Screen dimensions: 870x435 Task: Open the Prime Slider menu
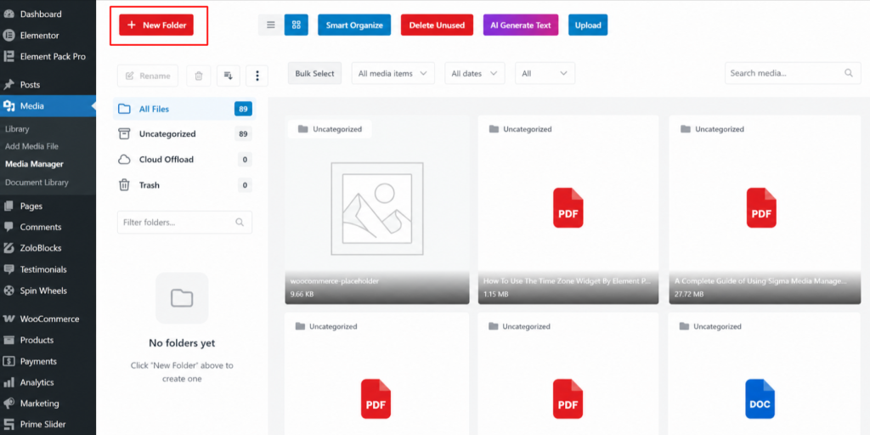pos(48,425)
